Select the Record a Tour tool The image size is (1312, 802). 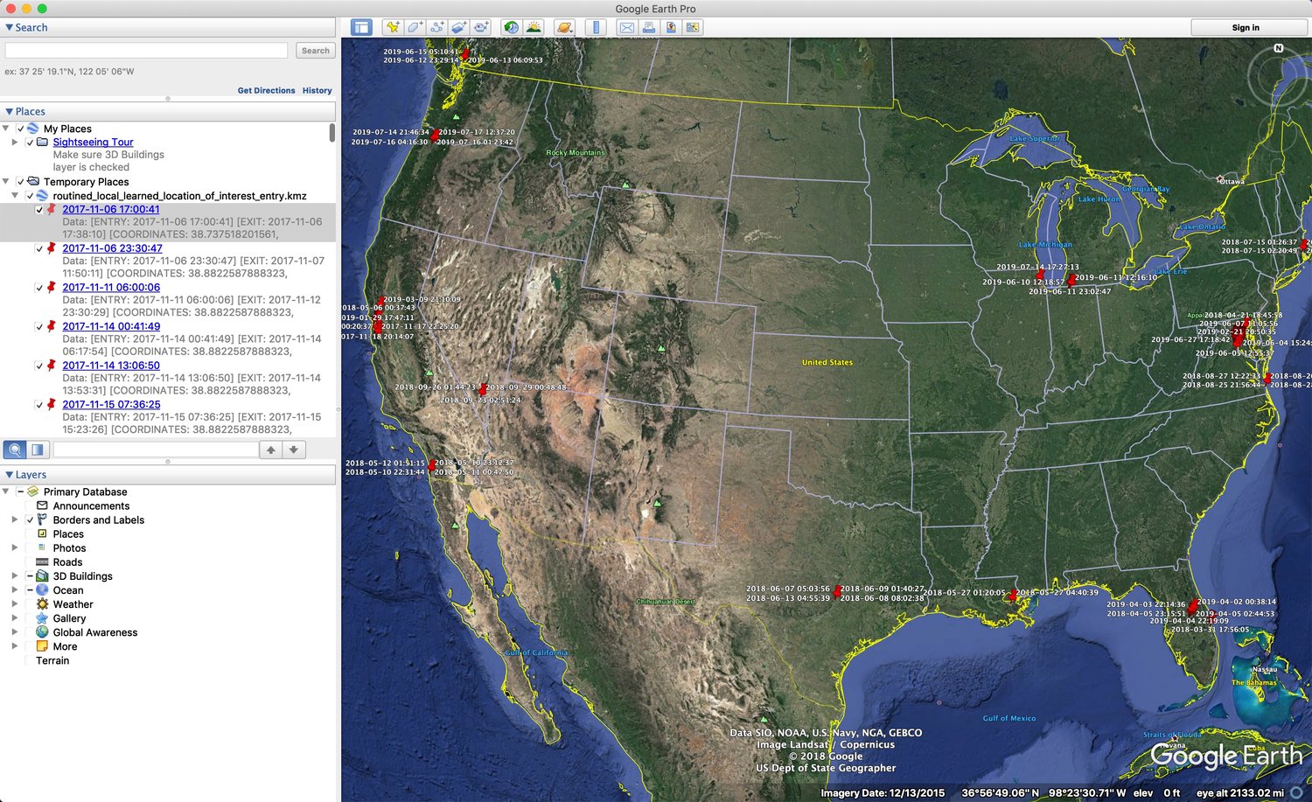481,28
